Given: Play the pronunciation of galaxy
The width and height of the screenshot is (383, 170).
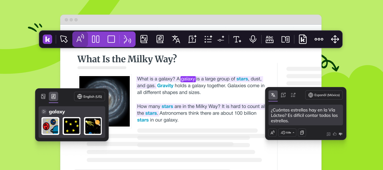Looking at the screenshot, I should [44, 111].
